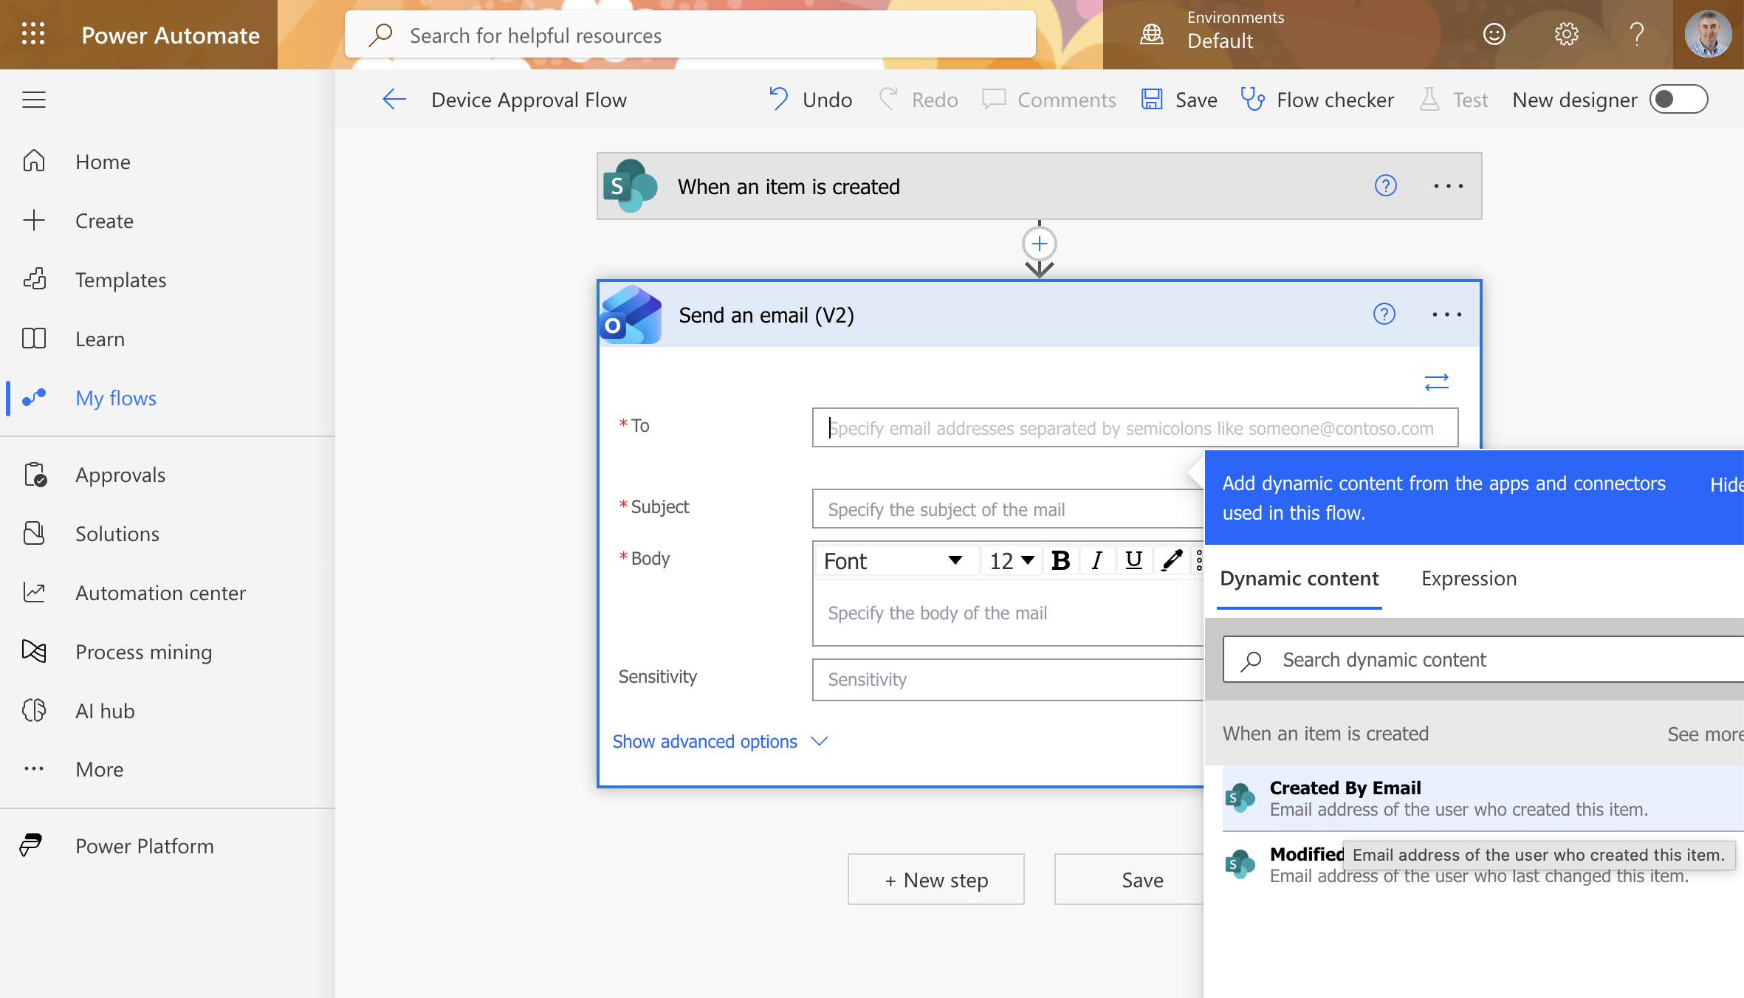
Task: Open more formatting options in body toolbar
Action: click(x=1199, y=561)
